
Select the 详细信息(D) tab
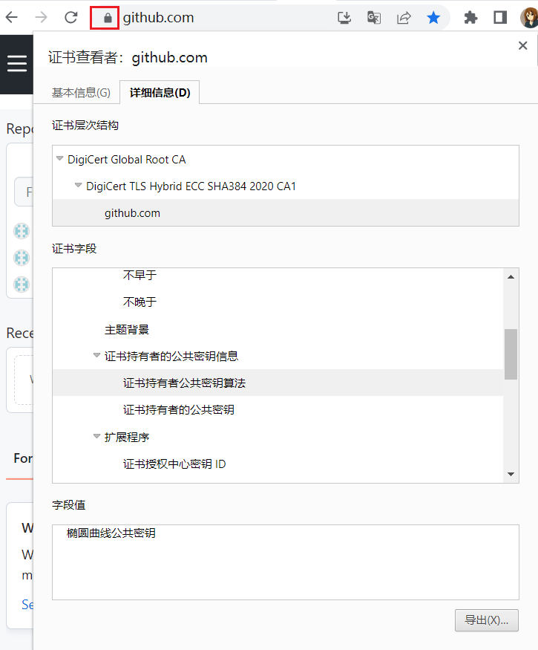160,92
